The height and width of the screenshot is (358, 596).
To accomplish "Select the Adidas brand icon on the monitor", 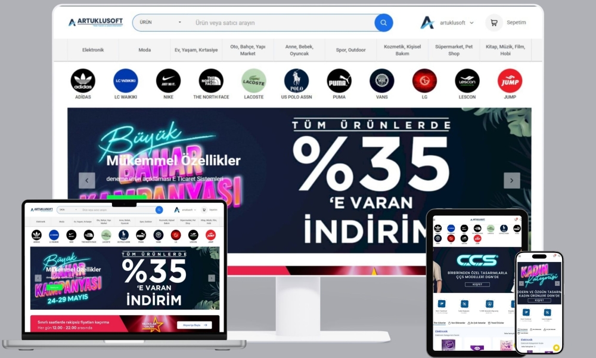I will click(x=83, y=81).
